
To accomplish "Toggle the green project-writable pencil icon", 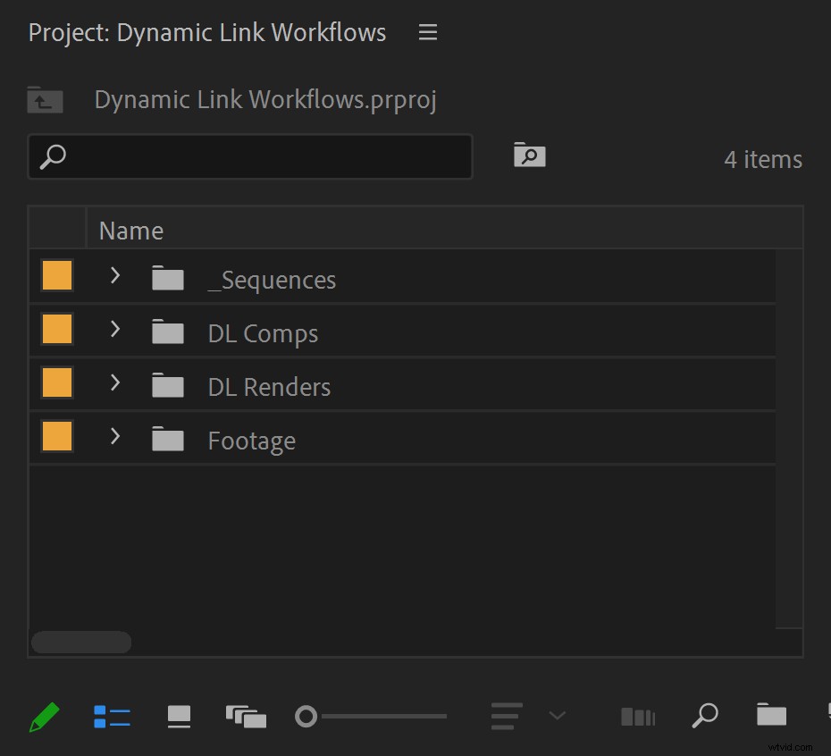I will [43, 716].
